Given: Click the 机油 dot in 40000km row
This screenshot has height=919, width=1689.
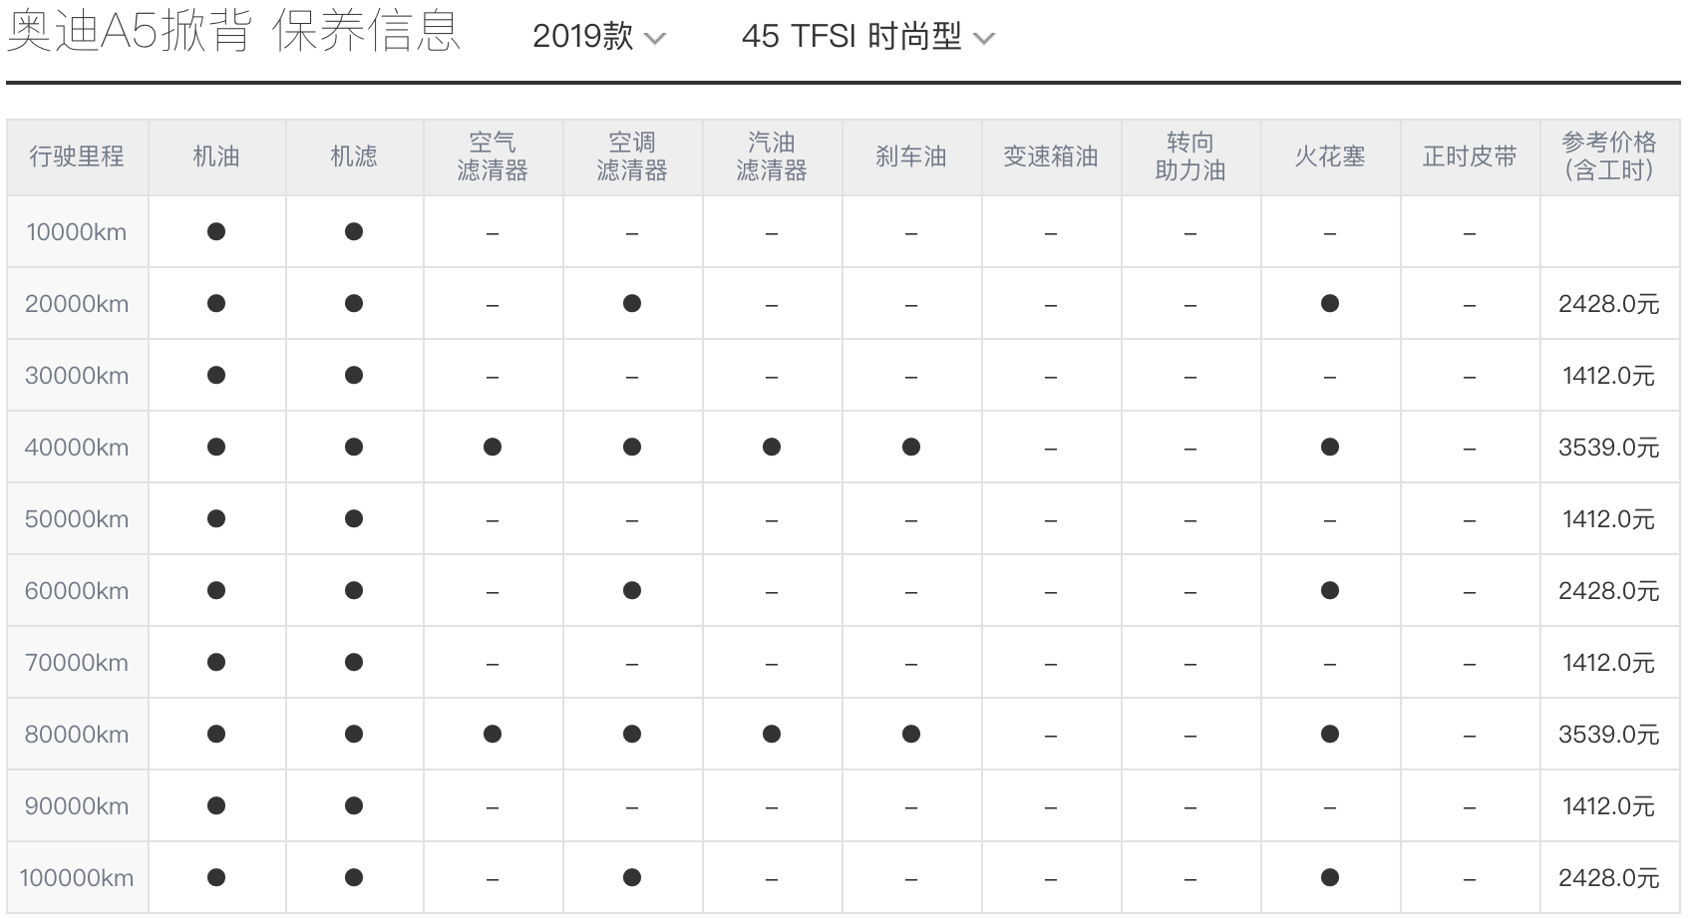Looking at the screenshot, I should pos(216,448).
